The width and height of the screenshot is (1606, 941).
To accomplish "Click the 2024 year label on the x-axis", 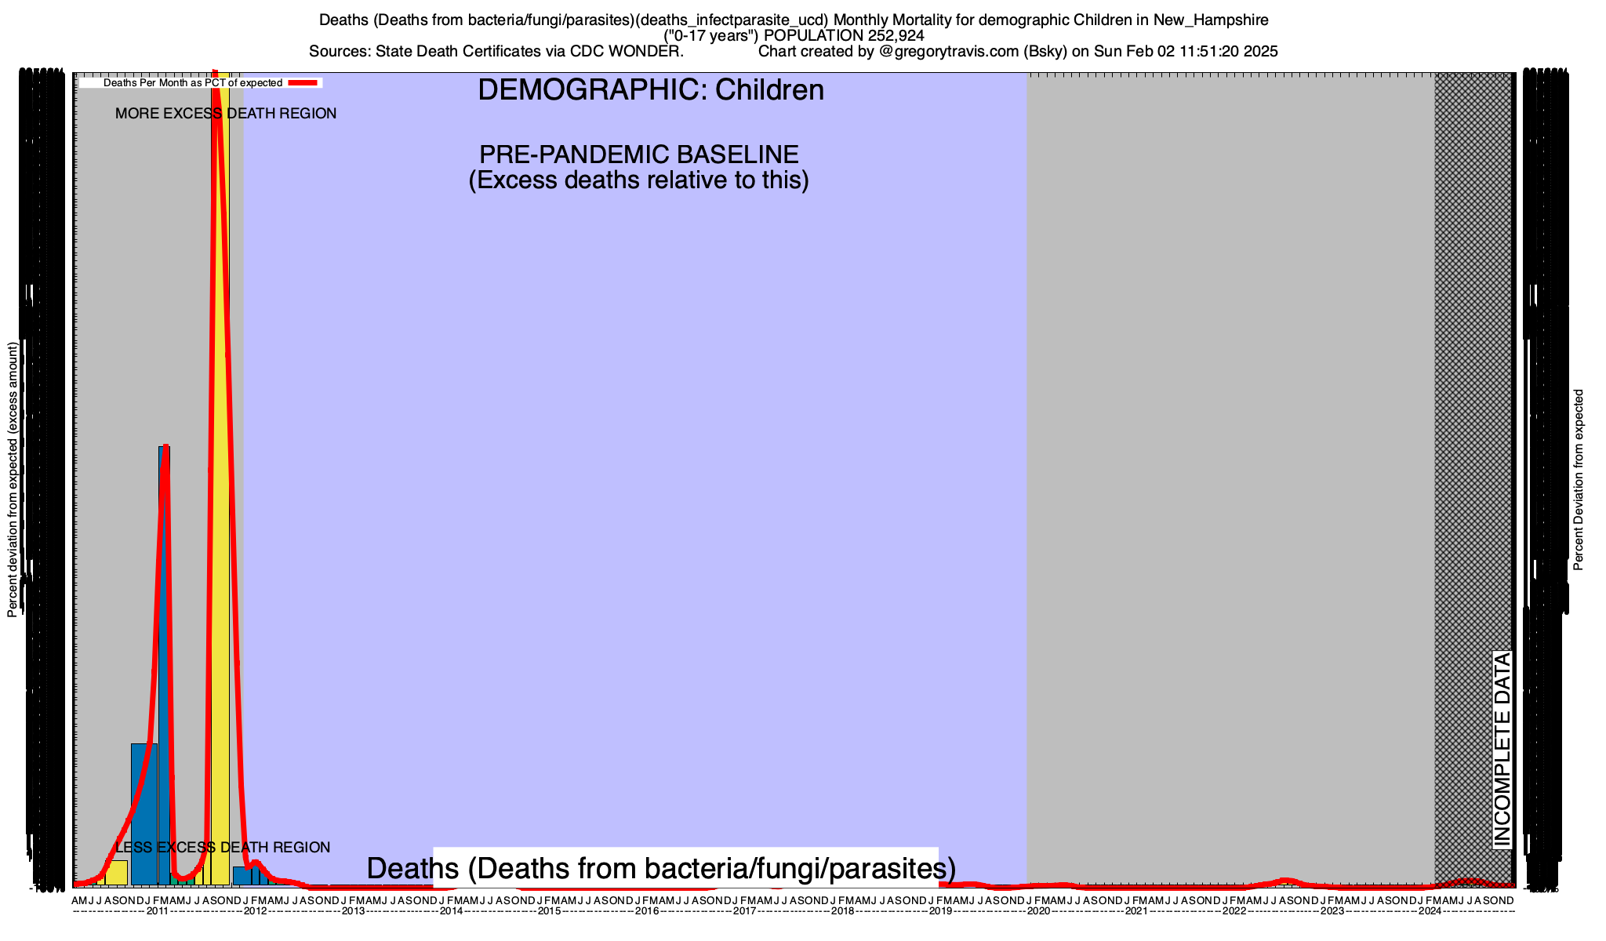I will 1430,911.
